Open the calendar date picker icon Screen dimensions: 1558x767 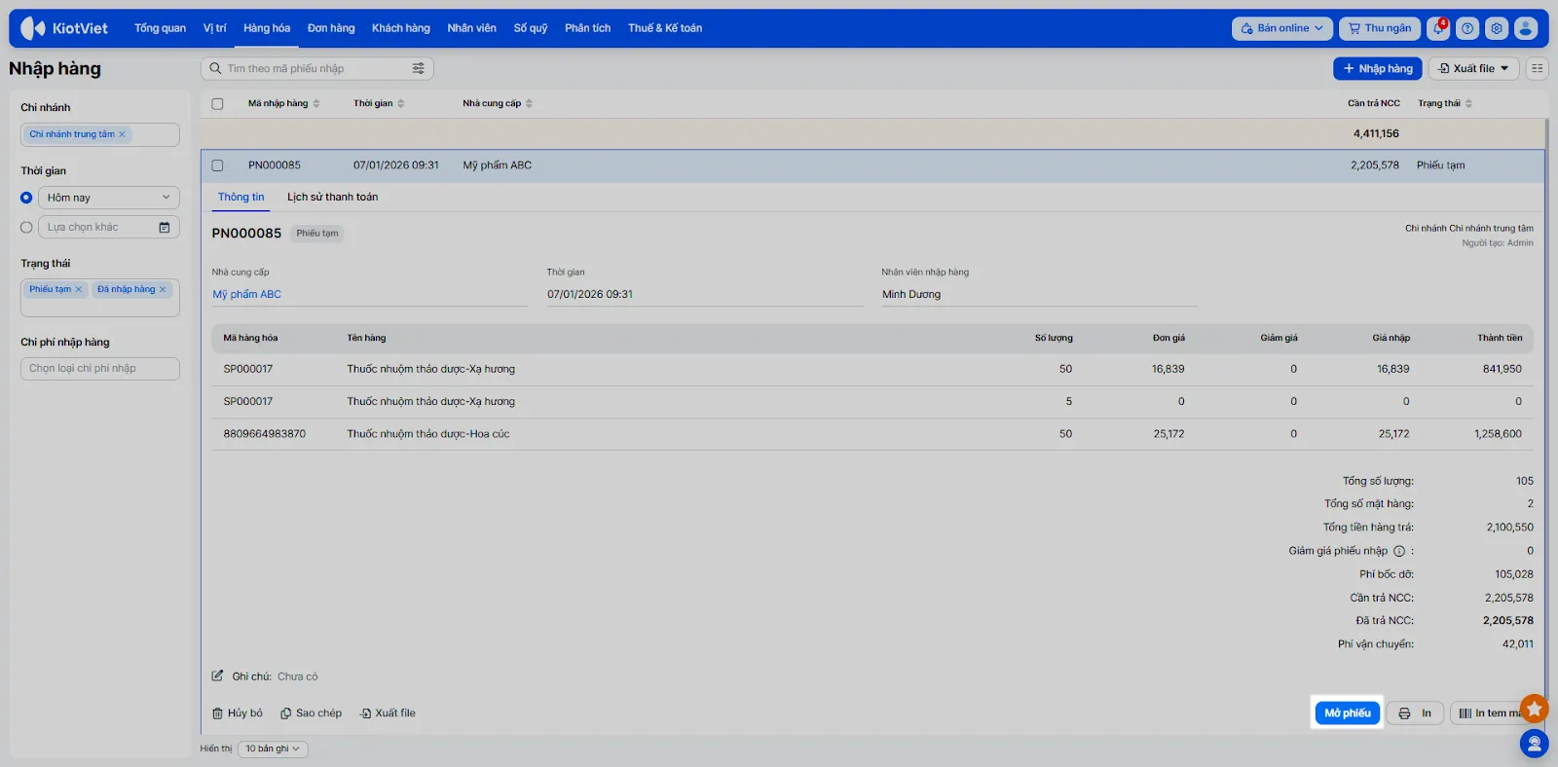pyautogui.click(x=165, y=227)
